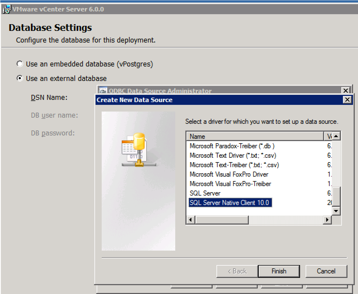Click the ODBC Data Source Administrator title icon
The image size is (358, 294).
(103, 91)
